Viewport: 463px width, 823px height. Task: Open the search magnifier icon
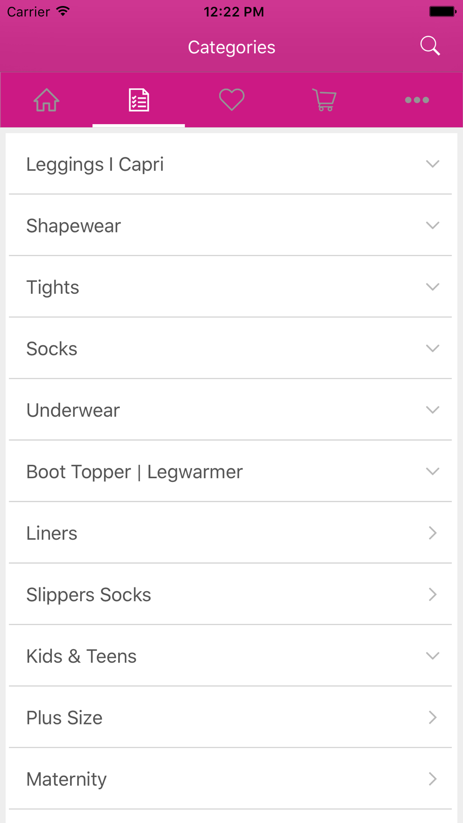pos(430,46)
